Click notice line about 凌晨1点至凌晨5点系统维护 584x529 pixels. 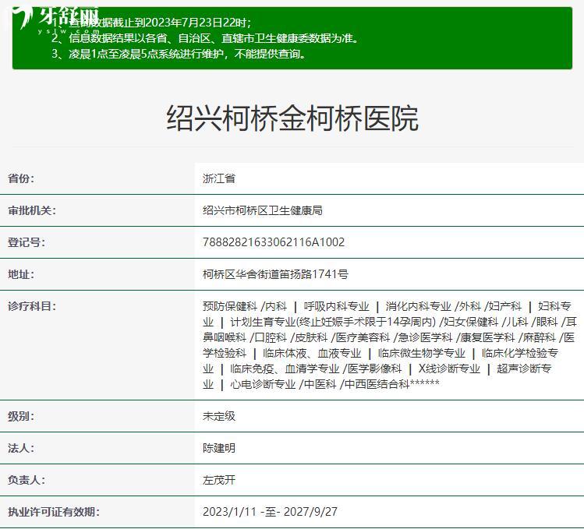(x=179, y=54)
